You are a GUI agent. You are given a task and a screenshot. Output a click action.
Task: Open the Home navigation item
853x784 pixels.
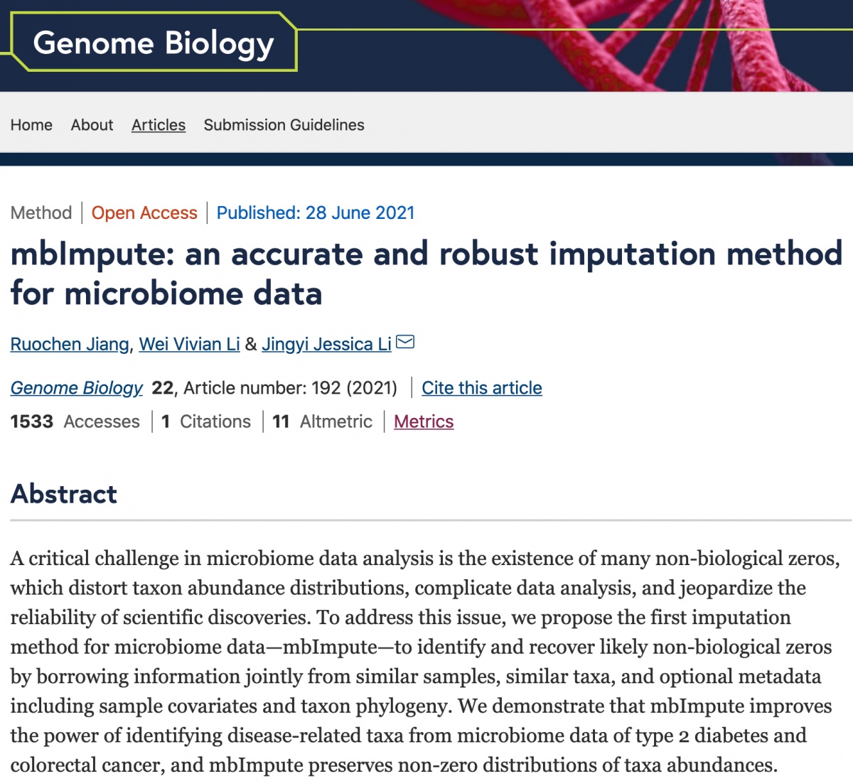point(31,125)
